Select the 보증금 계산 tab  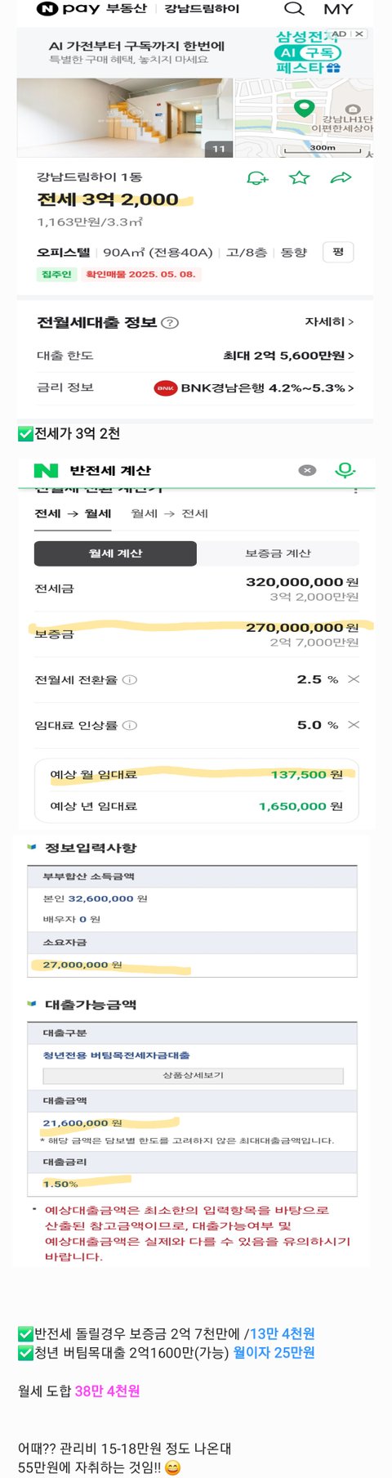point(278,553)
